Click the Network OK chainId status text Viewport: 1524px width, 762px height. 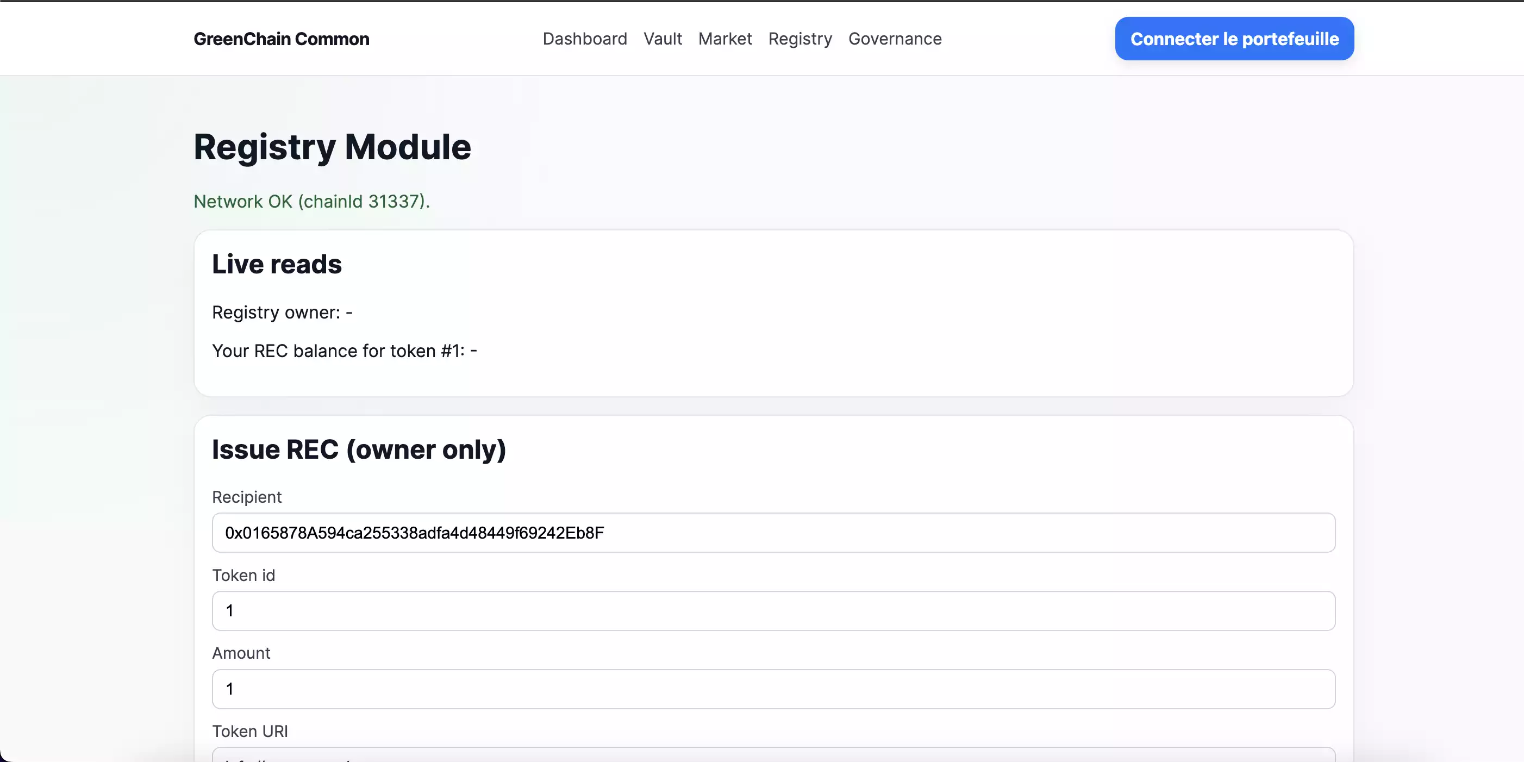click(x=311, y=201)
